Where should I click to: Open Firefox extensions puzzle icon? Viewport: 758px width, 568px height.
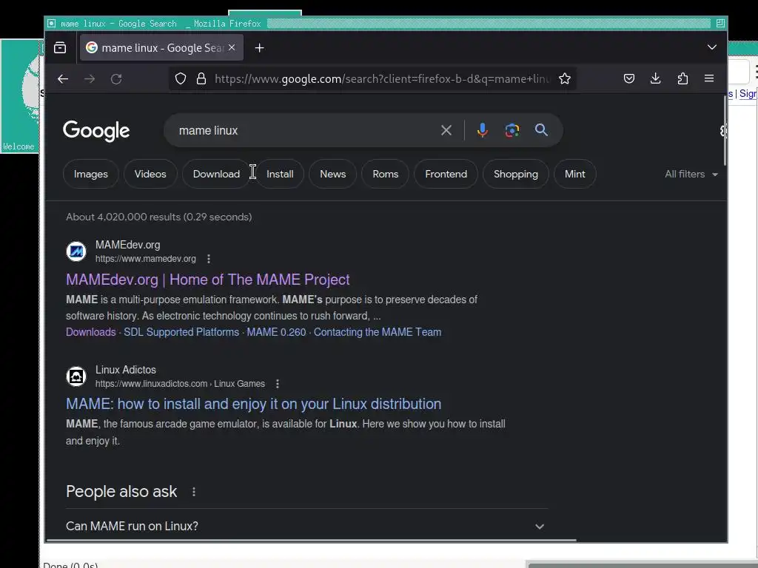pyautogui.click(x=682, y=78)
